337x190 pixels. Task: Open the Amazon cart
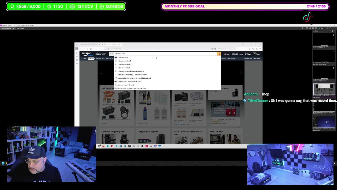pos(257,54)
